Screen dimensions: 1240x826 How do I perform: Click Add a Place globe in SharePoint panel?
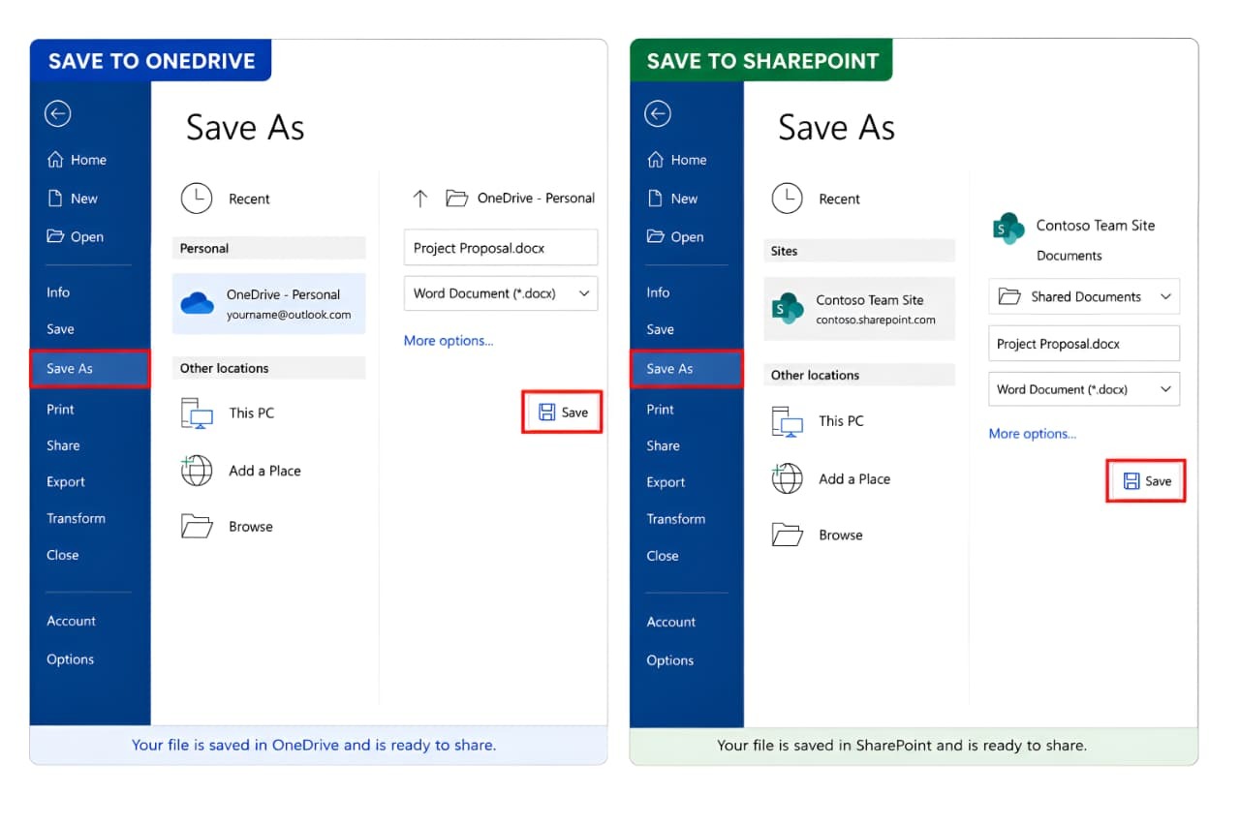787,478
